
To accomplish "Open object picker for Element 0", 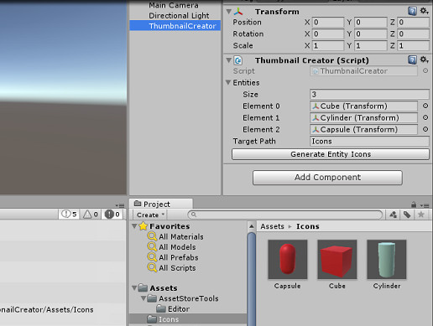I will click(425, 106).
